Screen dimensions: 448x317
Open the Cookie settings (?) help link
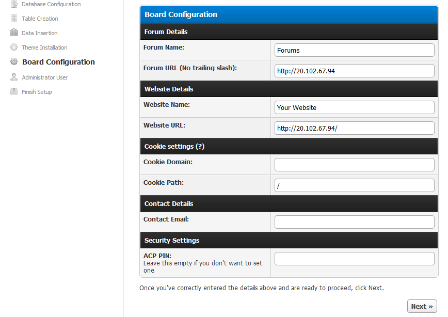tap(200, 147)
